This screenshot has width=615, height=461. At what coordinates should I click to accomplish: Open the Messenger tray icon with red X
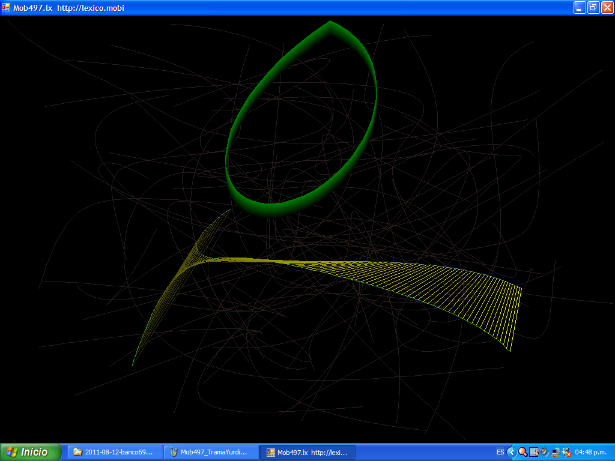click(x=566, y=452)
